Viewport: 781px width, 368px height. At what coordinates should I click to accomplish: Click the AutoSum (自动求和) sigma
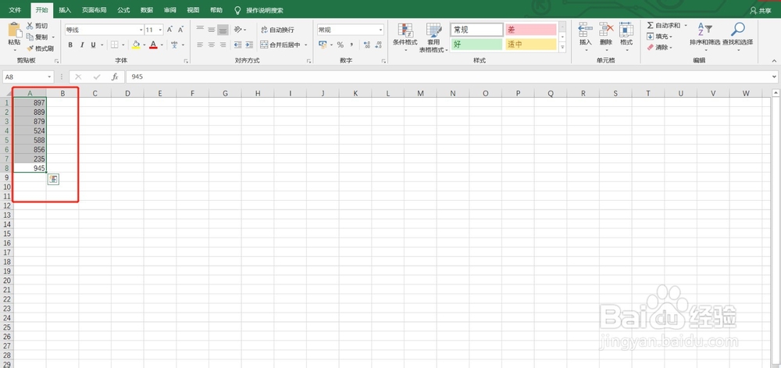tap(650, 26)
